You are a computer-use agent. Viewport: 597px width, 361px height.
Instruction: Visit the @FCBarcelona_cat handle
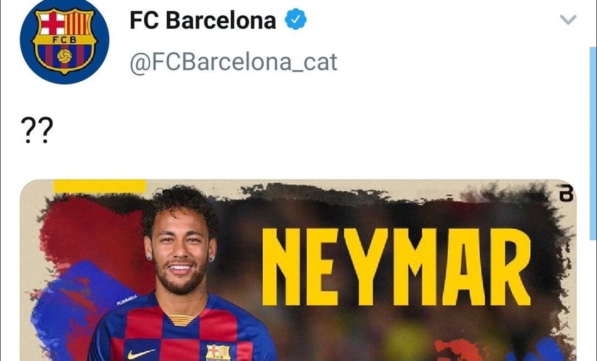click(x=233, y=62)
